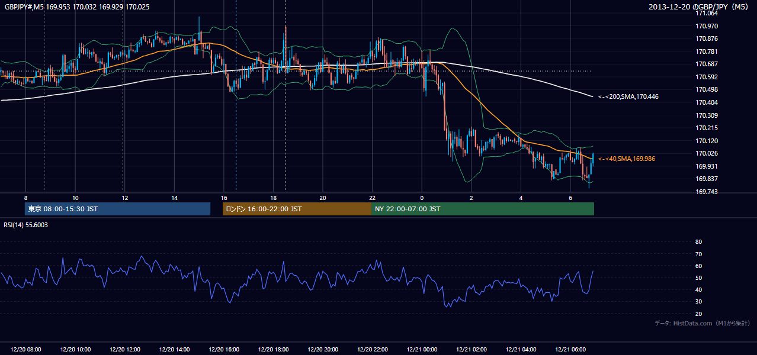Image resolution: width=757 pixels, height=355 pixels.
Task: Click RSI scale level 30
Action: (x=698, y=302)
